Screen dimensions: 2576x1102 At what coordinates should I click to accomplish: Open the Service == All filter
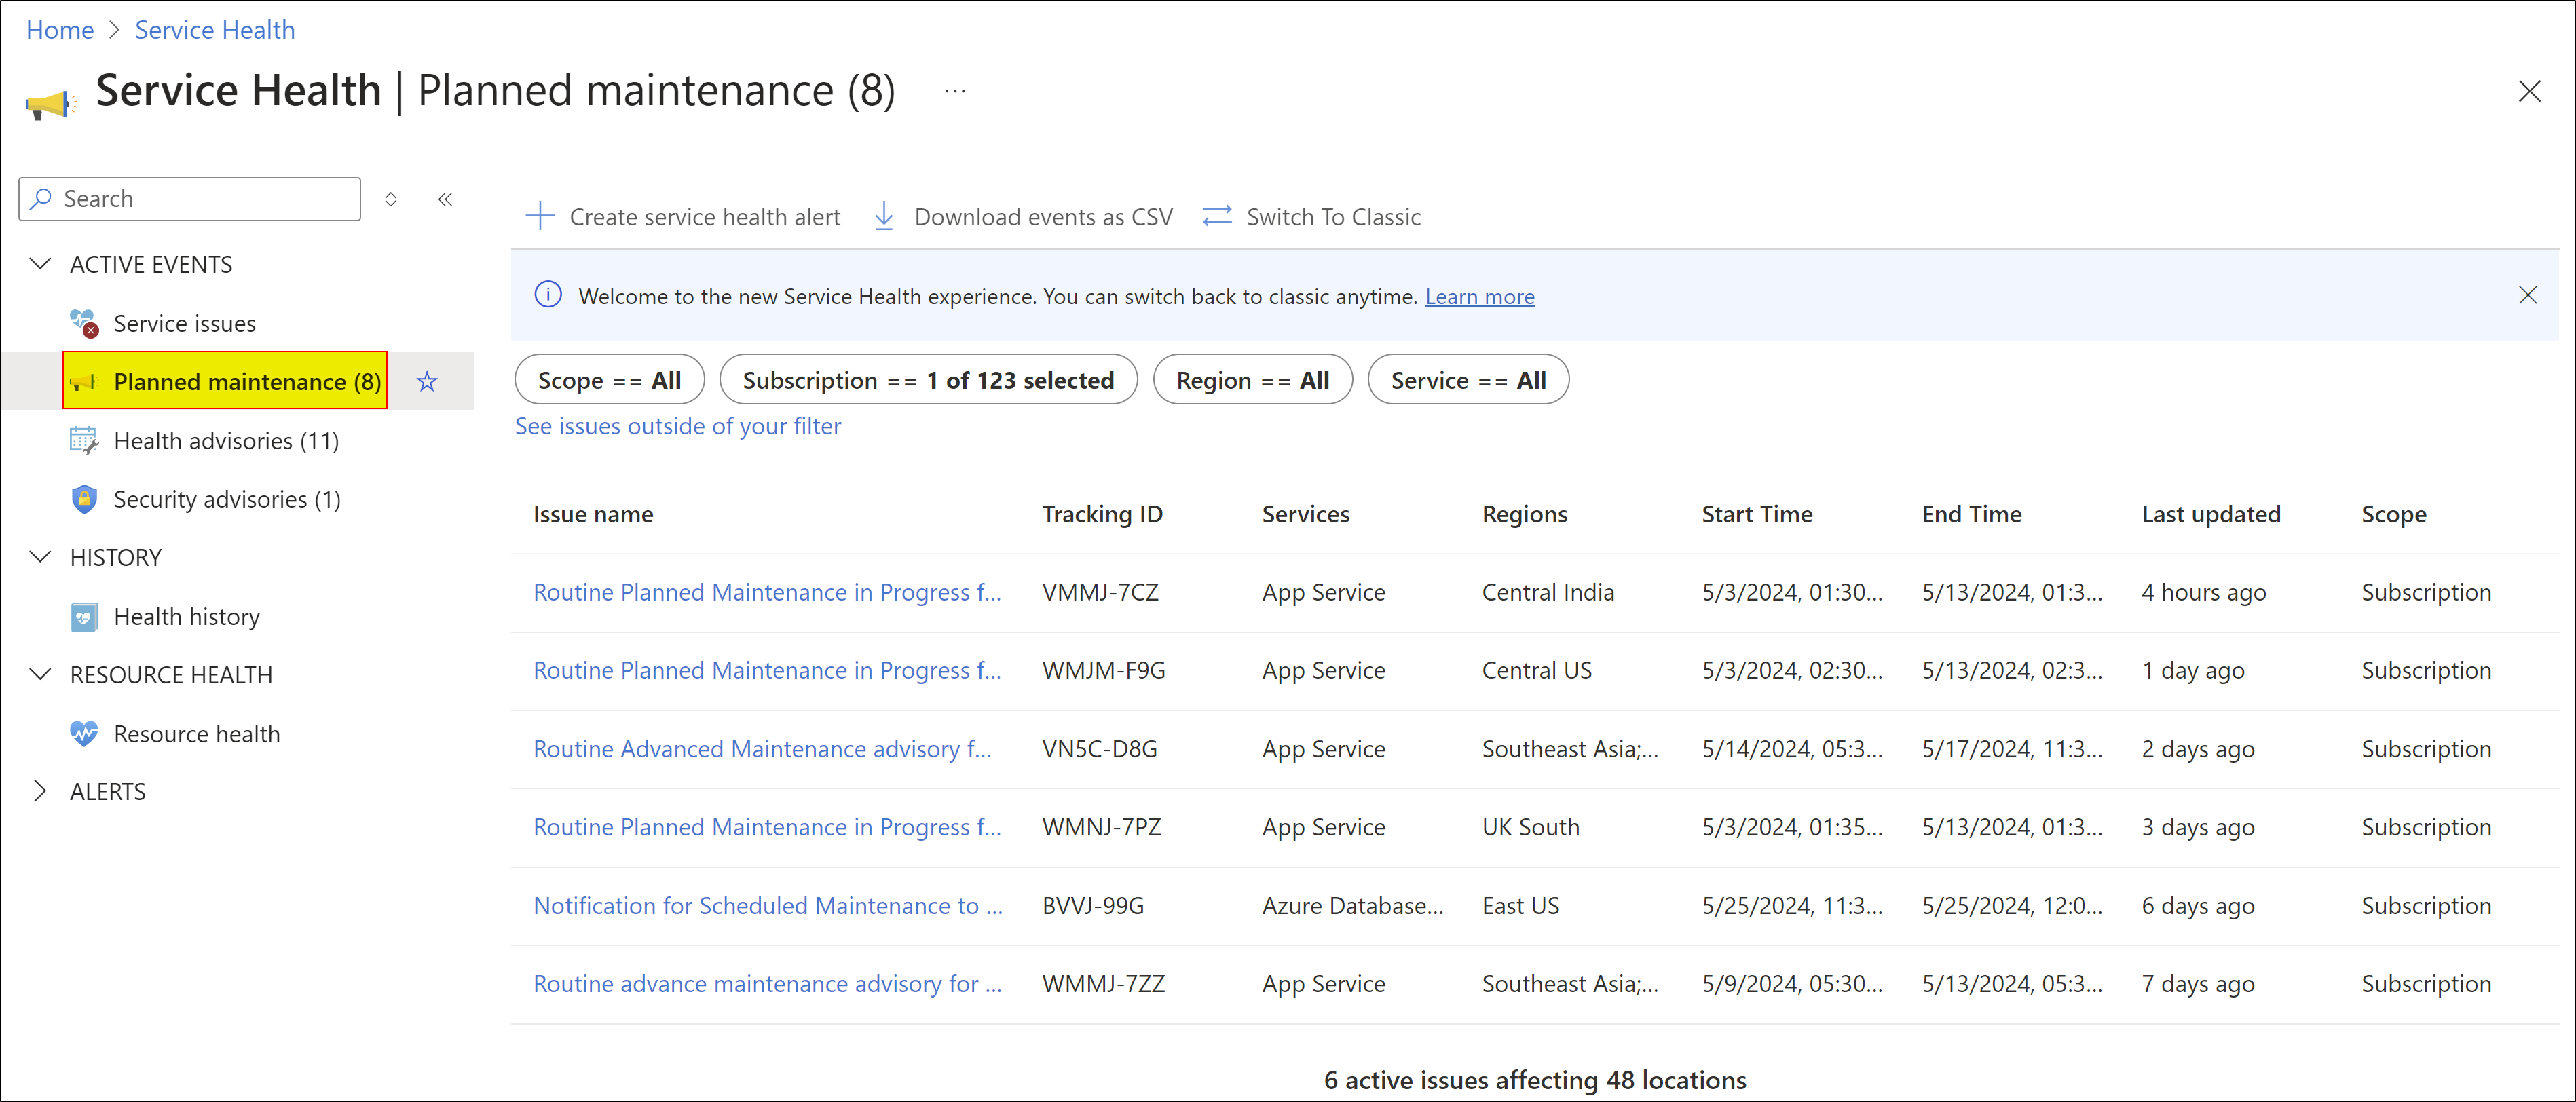tap(1468, 380)
